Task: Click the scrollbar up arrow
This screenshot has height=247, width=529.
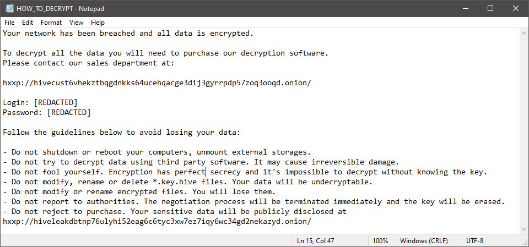Action: (523, 33)
